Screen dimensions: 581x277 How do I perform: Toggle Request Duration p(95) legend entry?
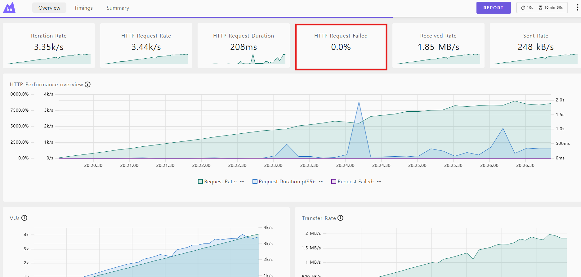point(288,181)
